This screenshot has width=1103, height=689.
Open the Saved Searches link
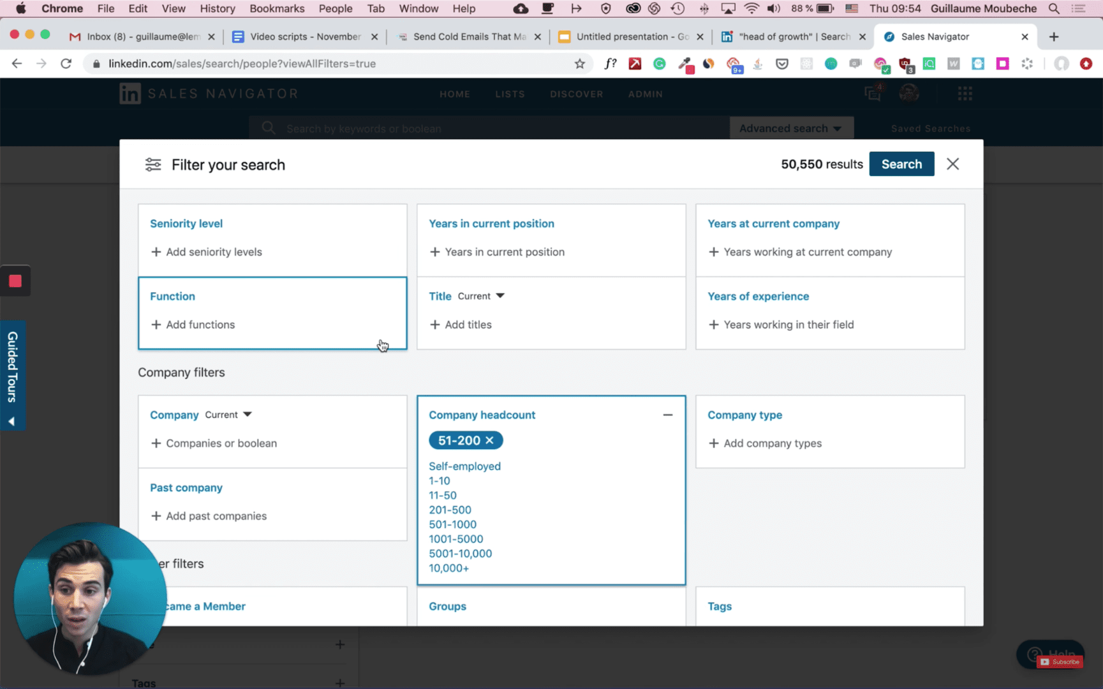click(931, 128)
